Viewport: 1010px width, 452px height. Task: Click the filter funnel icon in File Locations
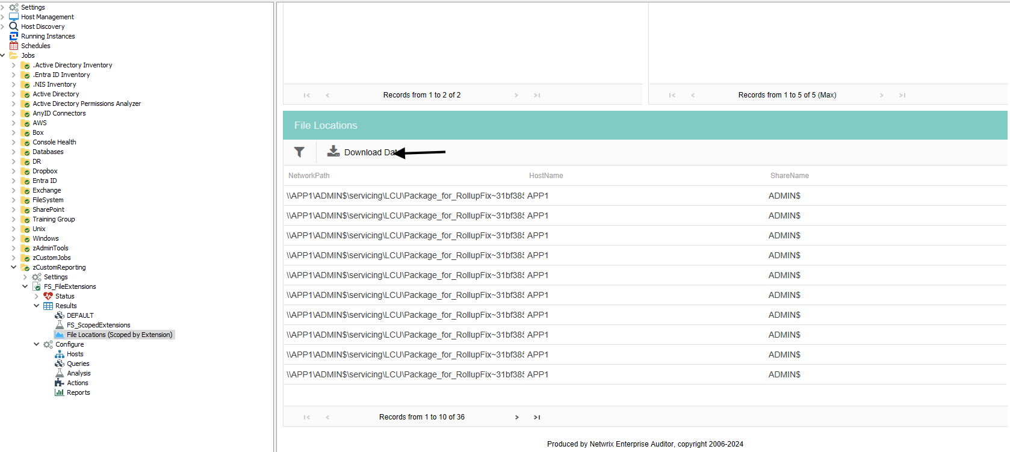tap(299, 152)
